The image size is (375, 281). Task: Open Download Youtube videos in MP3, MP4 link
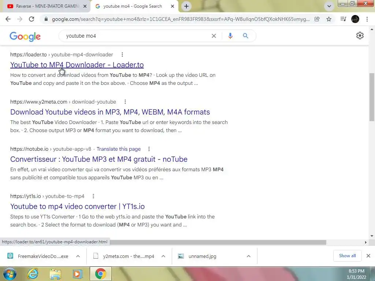point(110,112)
